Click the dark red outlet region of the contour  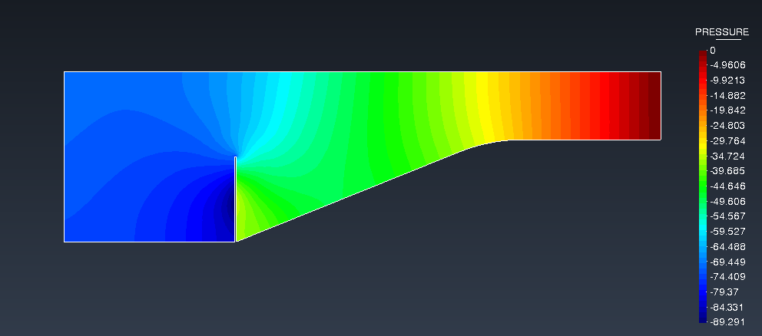(x=654, y=105)
